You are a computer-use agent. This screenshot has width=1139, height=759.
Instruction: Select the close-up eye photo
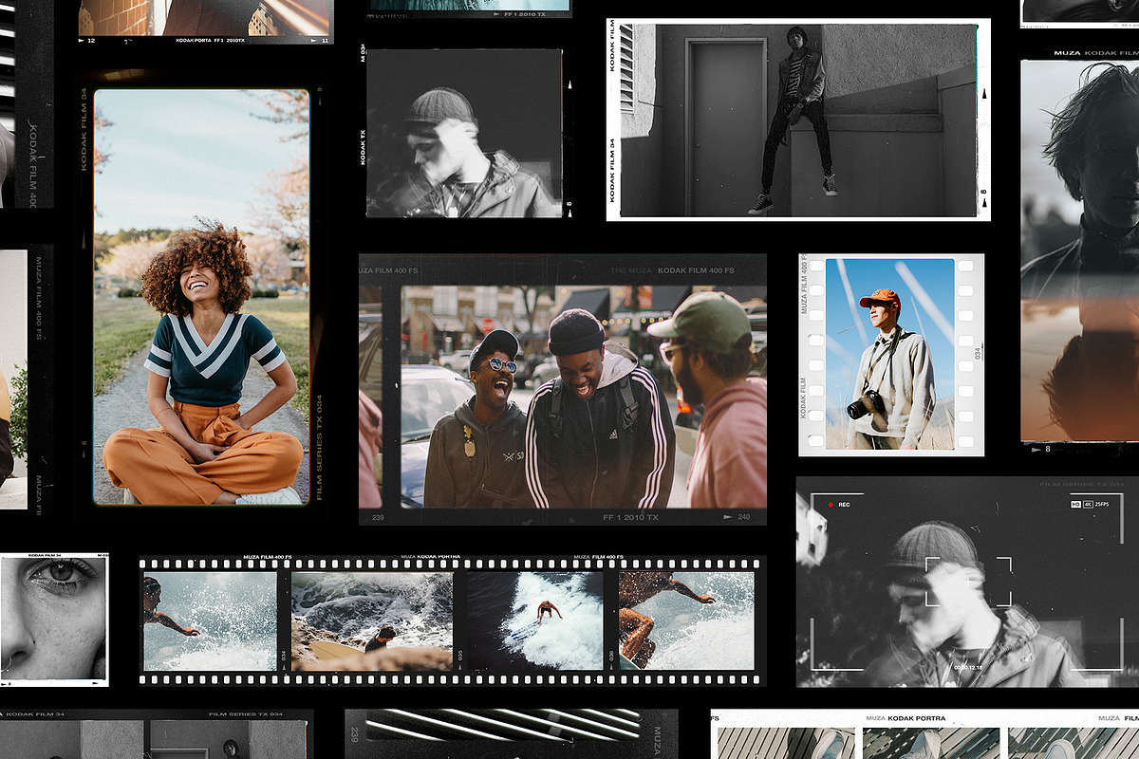[53, 619]
